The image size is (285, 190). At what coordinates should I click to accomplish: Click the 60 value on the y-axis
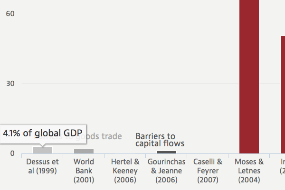point(10,14)
